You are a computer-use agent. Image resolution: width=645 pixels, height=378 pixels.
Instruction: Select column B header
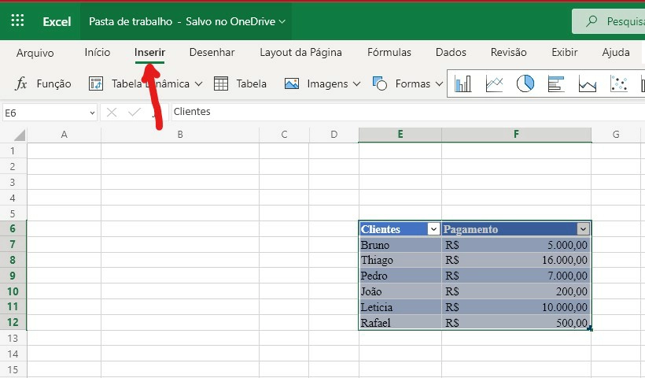point(180,135)
